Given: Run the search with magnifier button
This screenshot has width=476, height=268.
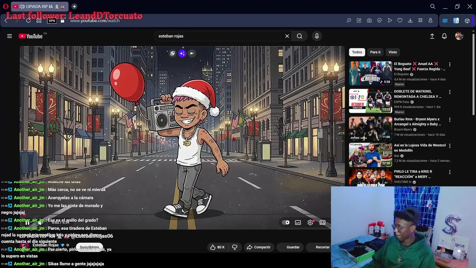Looking at the screenshot, I should [299, 36].
